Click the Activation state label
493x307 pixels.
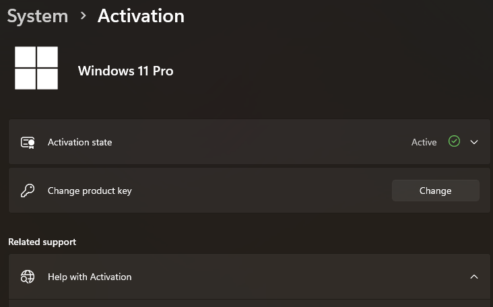tap(80, 142)
